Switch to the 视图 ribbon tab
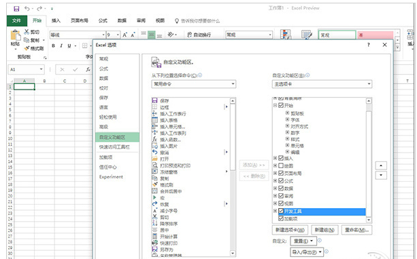This screenshot has width=417, height=259. click(160, 20)
